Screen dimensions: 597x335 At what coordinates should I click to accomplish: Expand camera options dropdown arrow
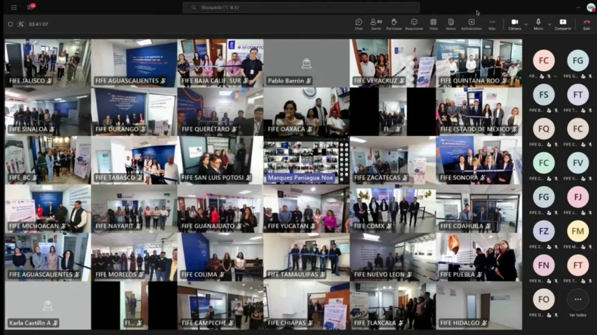click(x=526, y=25)
